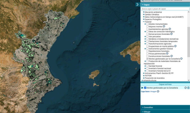Click the Repoblaciones forestales label
The width and height of the screenshot is (190, 113).
coord(159,51)
